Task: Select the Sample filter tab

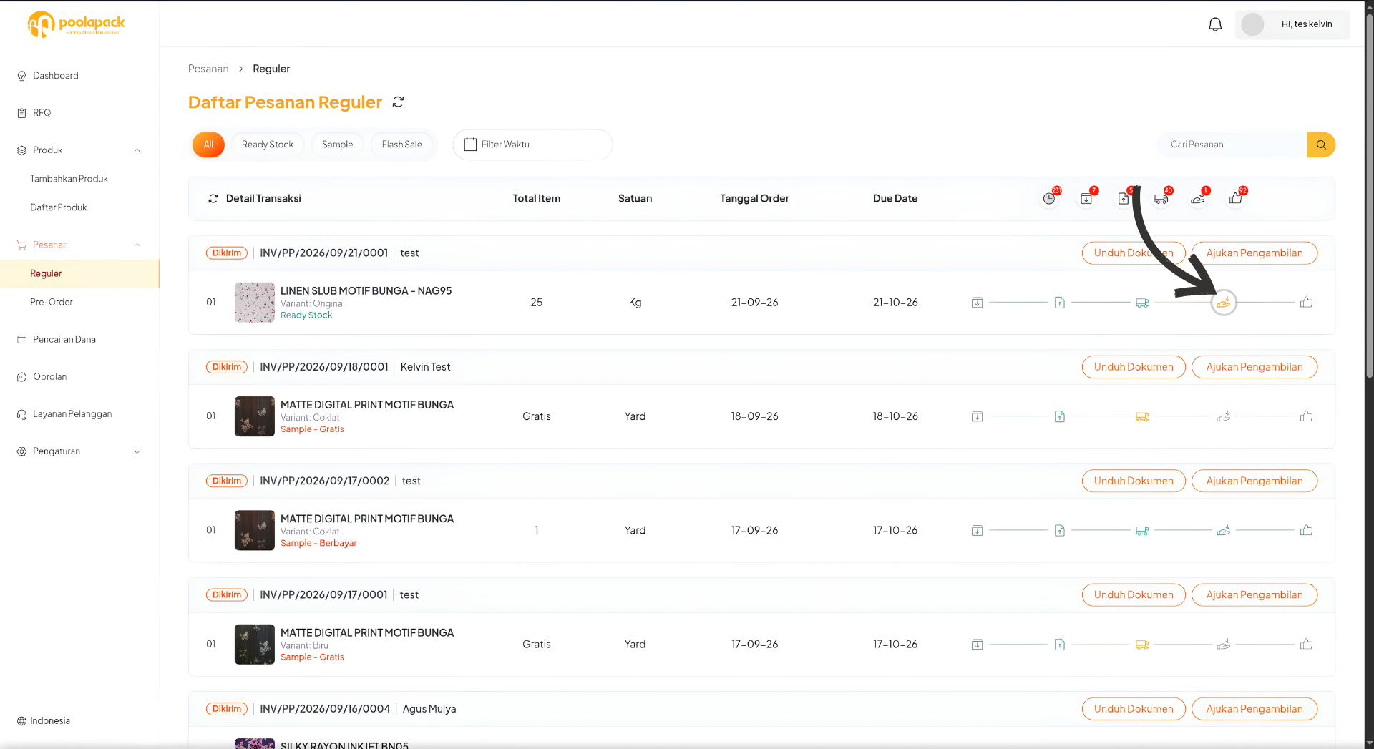Action: [337, 145]
